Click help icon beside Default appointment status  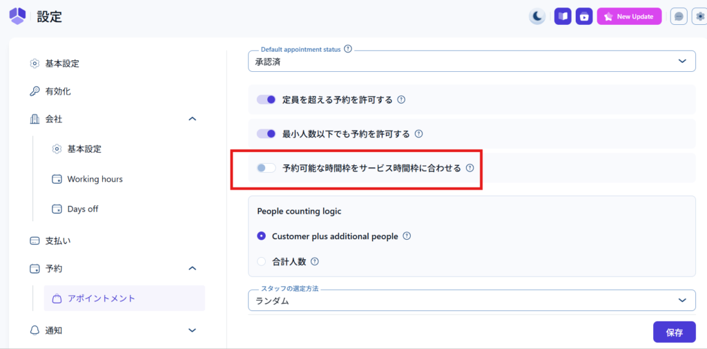pos(348,49)
